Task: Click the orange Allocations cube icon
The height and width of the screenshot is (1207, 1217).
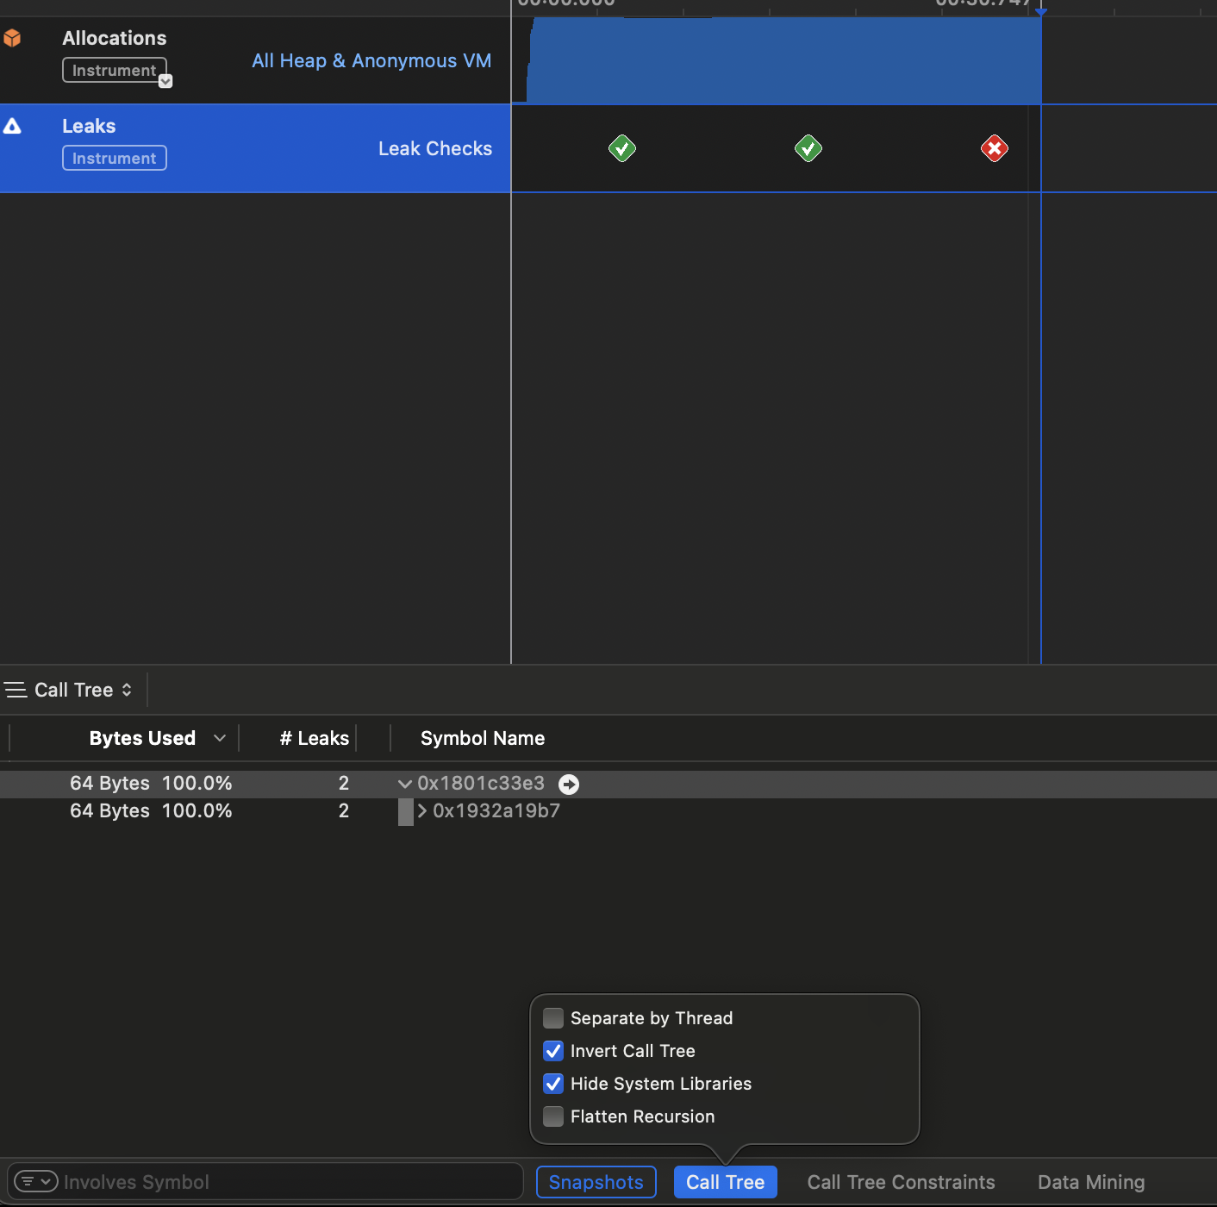Action: point(12,38)
